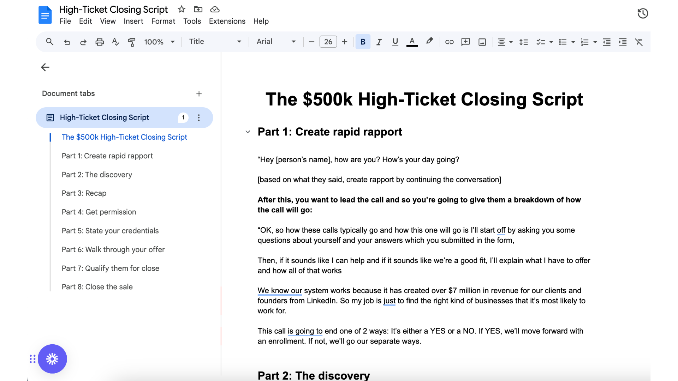This screenshot has width=678, height=381.
Task: Click the version history clock icon
Action: coord(643,13)
